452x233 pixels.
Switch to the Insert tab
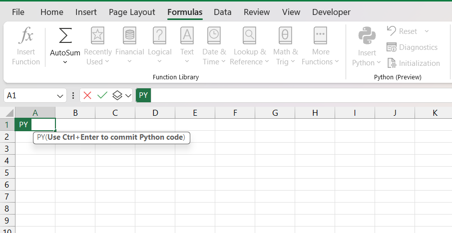(x=86, y=12)
